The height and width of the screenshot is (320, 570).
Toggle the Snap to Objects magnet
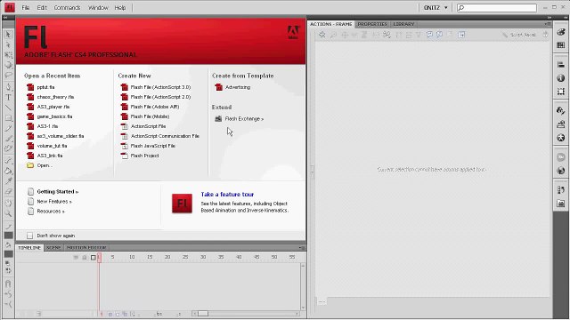[8, 284]
